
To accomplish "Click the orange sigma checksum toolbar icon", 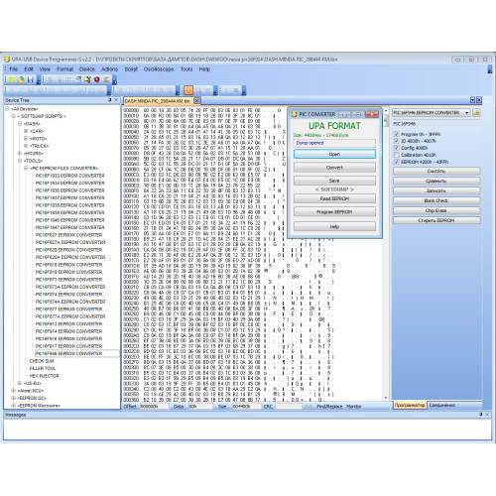I will click(106, 79).
